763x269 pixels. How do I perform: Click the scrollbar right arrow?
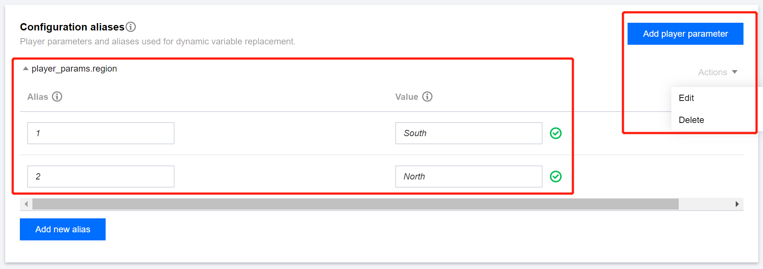pyautogui.click(x=737, y=204)
